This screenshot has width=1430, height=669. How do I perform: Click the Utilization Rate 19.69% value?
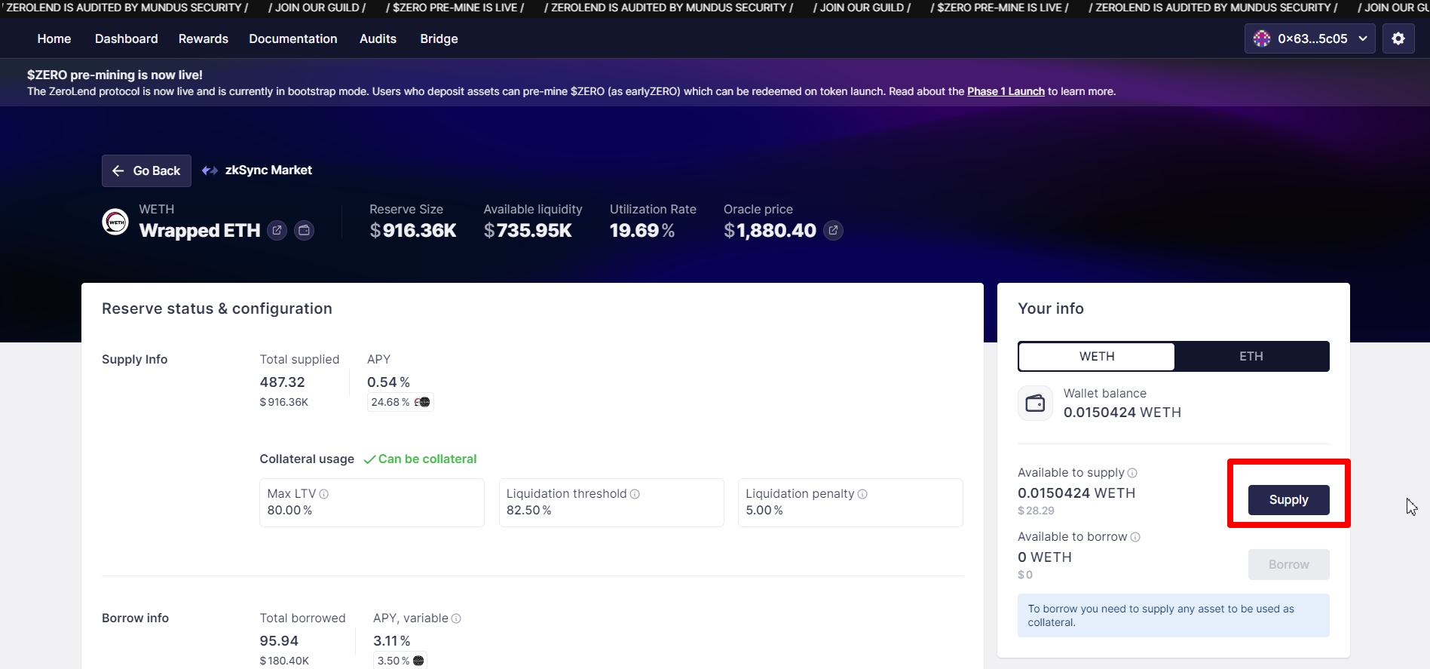pos(642,231)
